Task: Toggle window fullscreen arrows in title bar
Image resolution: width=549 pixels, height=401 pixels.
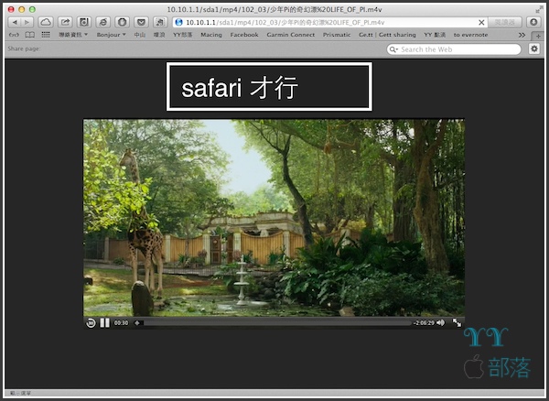Action: click(539, 9)
